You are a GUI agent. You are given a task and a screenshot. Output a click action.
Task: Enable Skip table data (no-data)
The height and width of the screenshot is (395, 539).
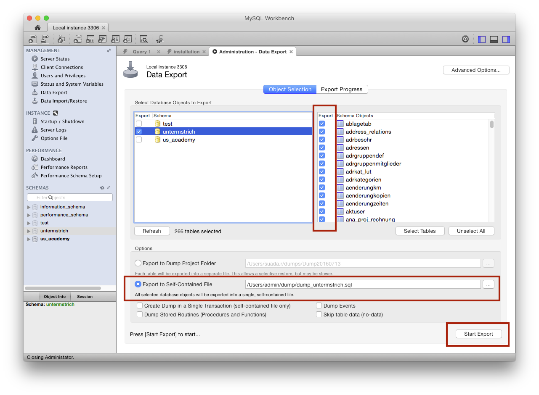(x=319, y=314)
